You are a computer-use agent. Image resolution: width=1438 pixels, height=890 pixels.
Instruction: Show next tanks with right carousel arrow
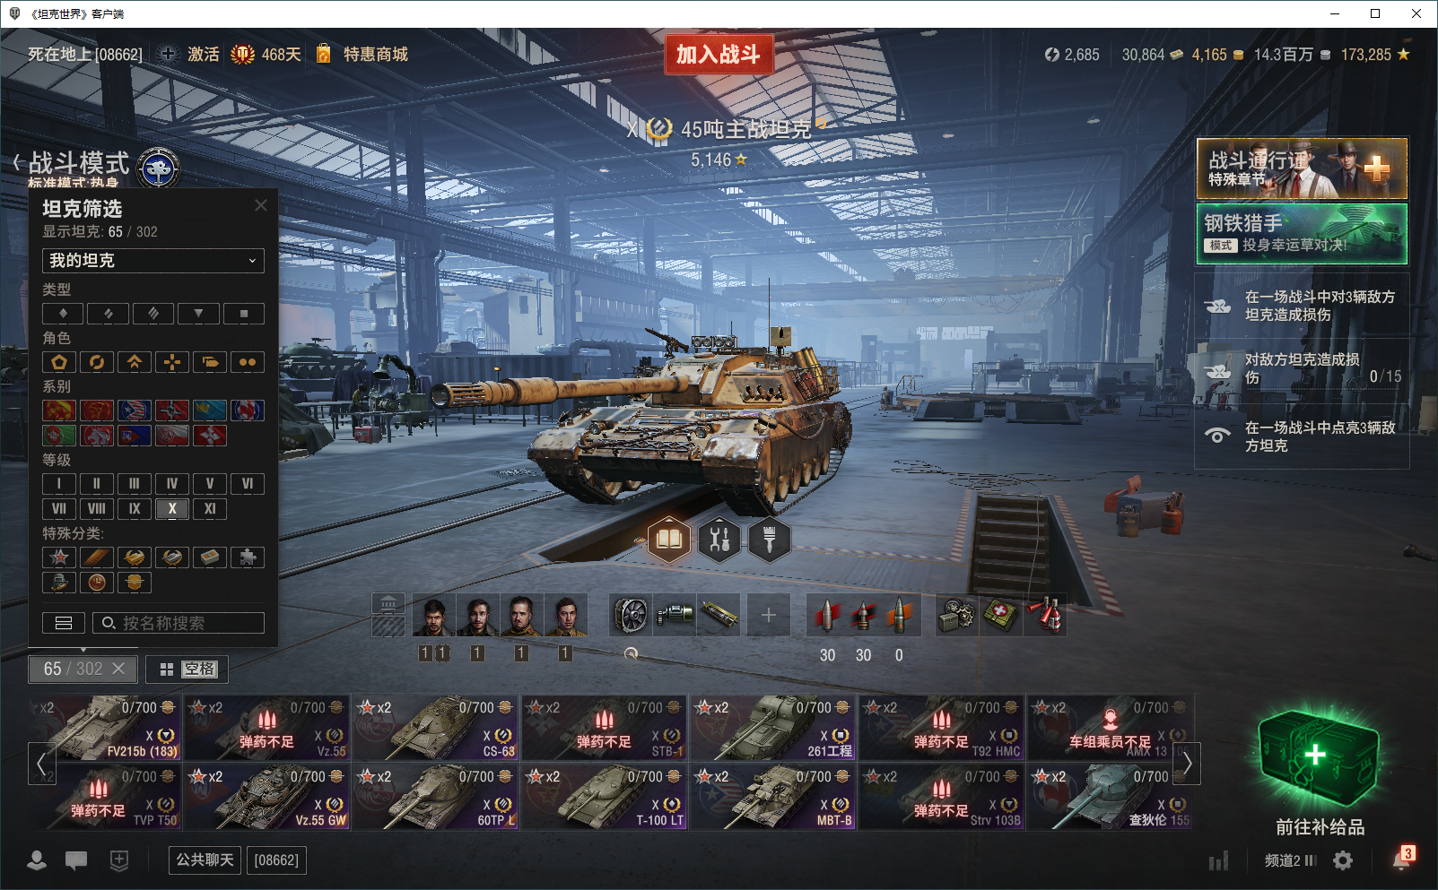click(x=1187, y=764)
